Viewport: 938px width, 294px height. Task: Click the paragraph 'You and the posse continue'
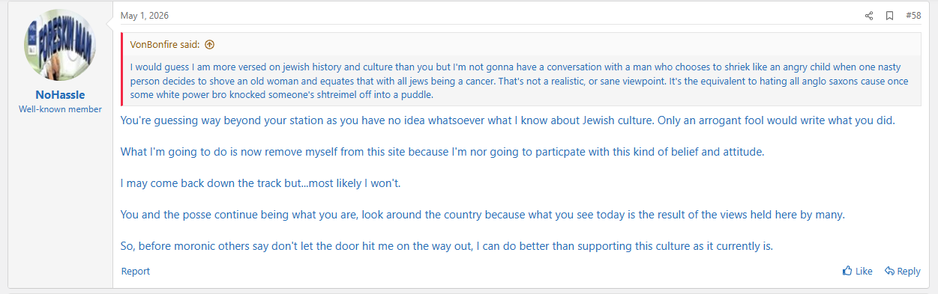[x=483, y=215]
